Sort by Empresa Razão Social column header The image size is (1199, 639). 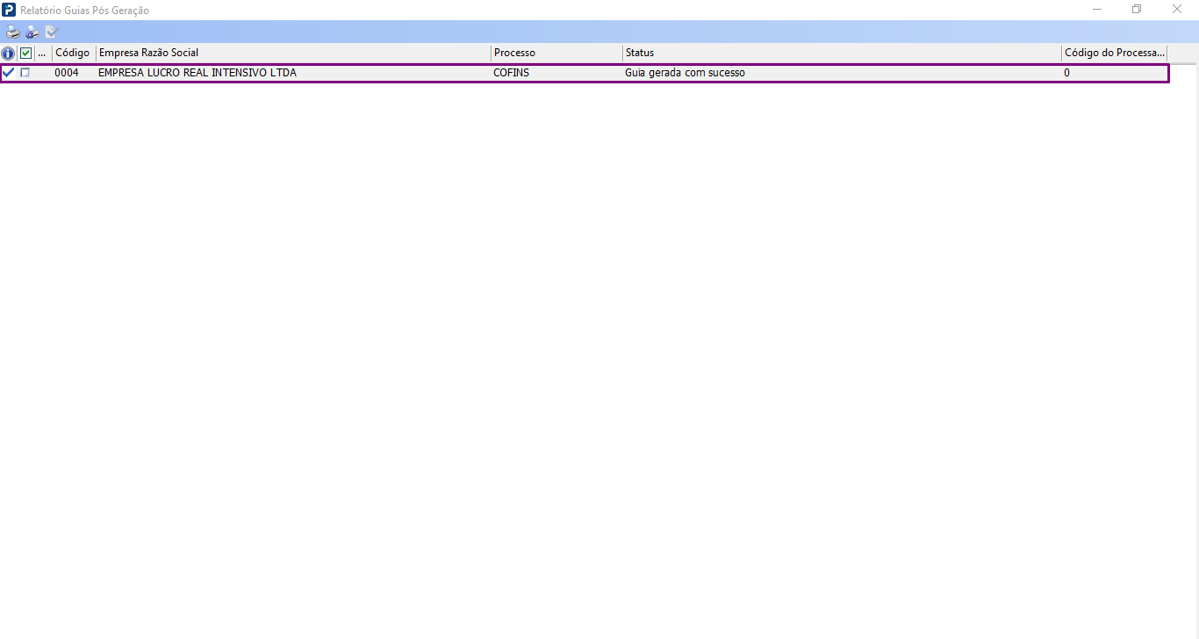click(x=293, y=54)
